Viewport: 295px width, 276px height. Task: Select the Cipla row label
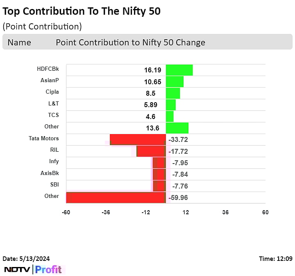tap(52, 92)
